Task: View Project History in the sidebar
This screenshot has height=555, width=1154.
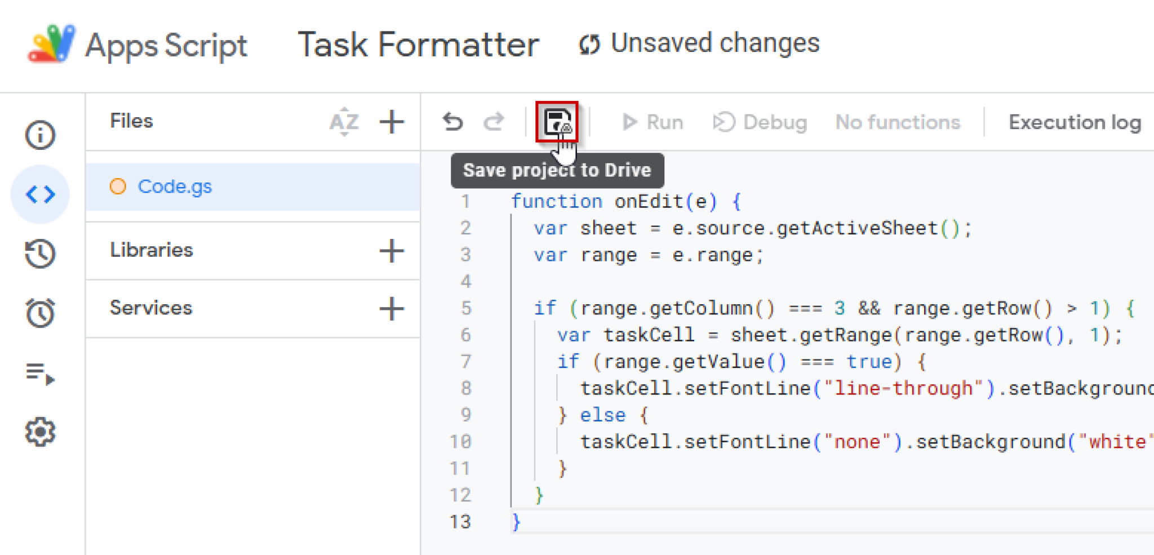Action: click(x=40, y=254)
